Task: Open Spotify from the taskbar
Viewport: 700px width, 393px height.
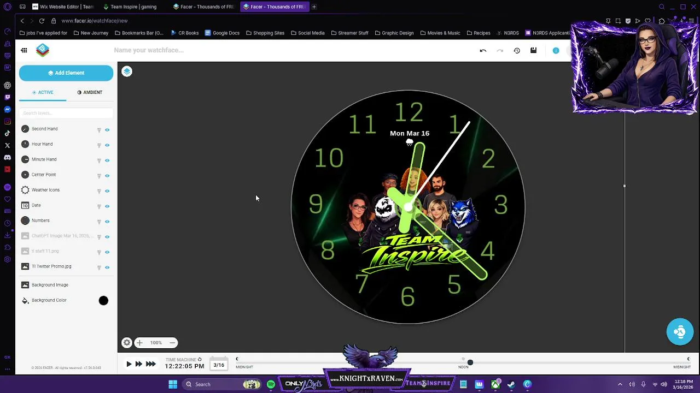Action: pos(271,384)
